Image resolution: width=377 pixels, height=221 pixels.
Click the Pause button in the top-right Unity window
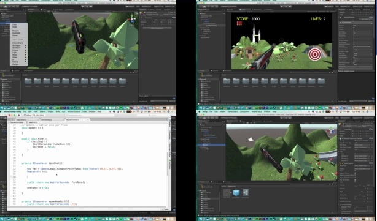click(x=286, y=6)
